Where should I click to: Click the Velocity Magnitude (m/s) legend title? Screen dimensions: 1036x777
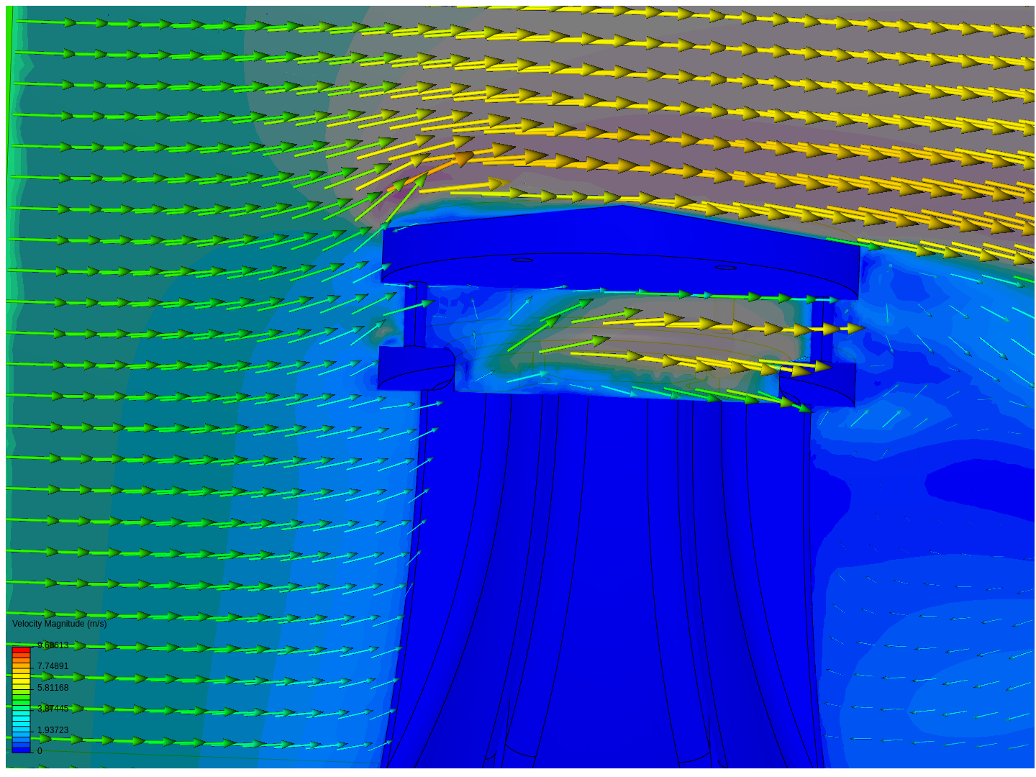(60, 624)
